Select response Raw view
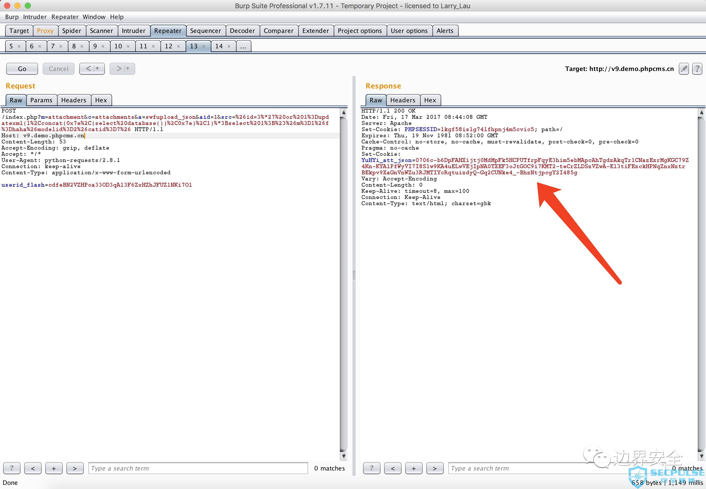Screen dimensions: 706x489 coord(376,100)
